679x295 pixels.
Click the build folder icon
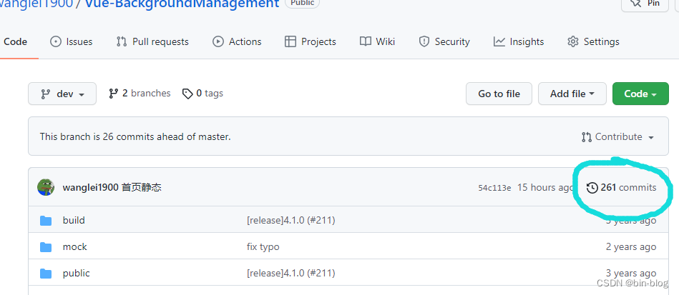click(x=46, y=221)
